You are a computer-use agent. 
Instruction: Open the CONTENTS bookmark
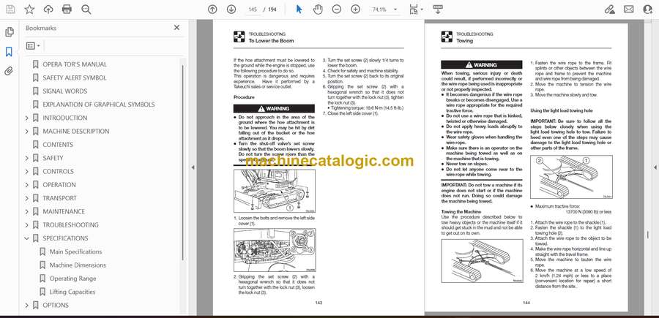pyautogui.click(x=58, y=145)
